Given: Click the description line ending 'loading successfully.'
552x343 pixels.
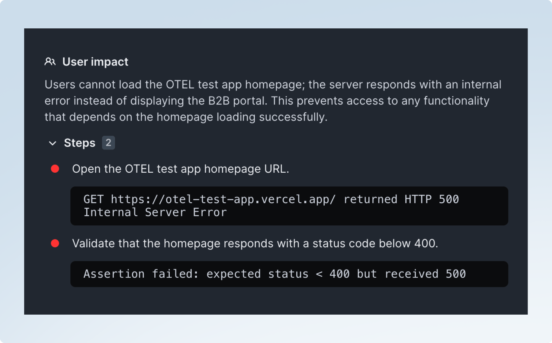Looking at the screenshot, I should coord(186,117).
